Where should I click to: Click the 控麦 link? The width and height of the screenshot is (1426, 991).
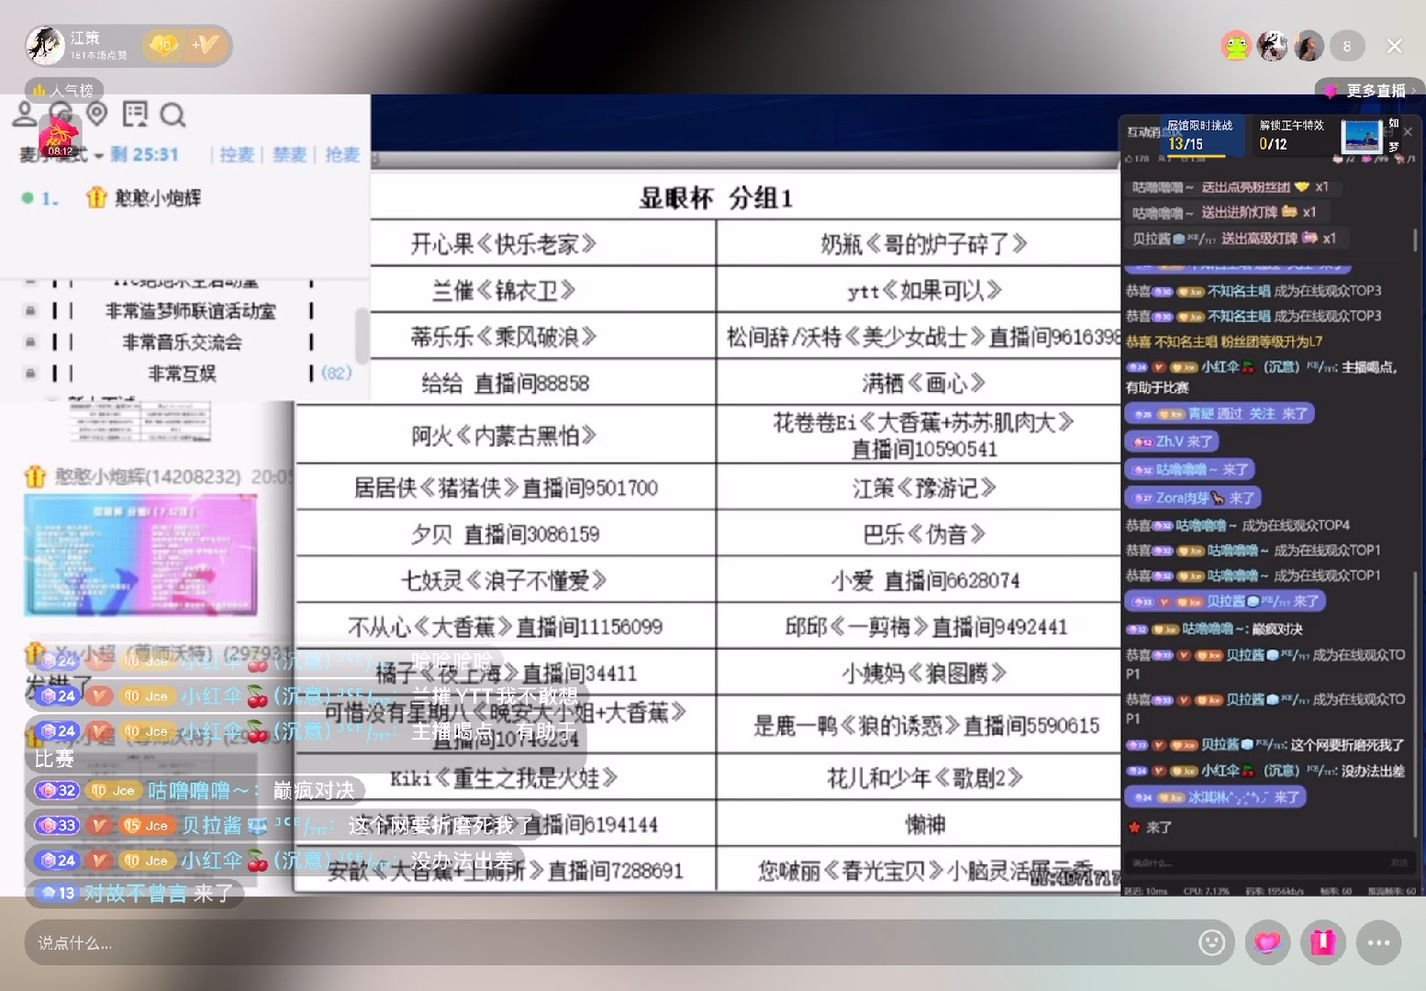click(237, 154)
